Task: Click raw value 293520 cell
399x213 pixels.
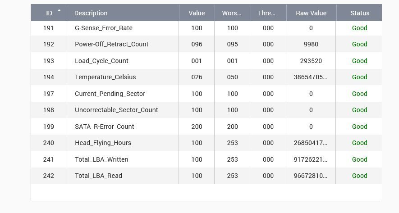Action: 311,61
